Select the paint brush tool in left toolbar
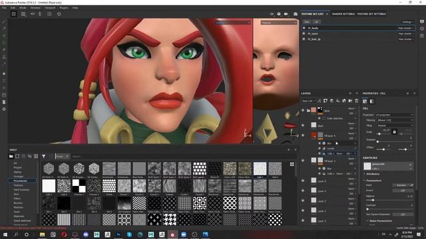This screenshot has width=426, height=239. tap(4, 22)
